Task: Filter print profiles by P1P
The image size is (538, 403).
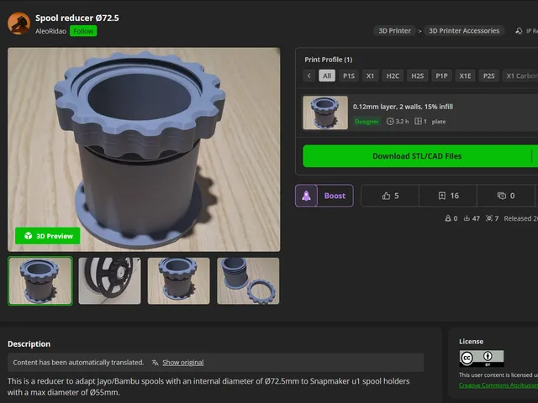Action: pyautogui.click(x=441, y=76)
